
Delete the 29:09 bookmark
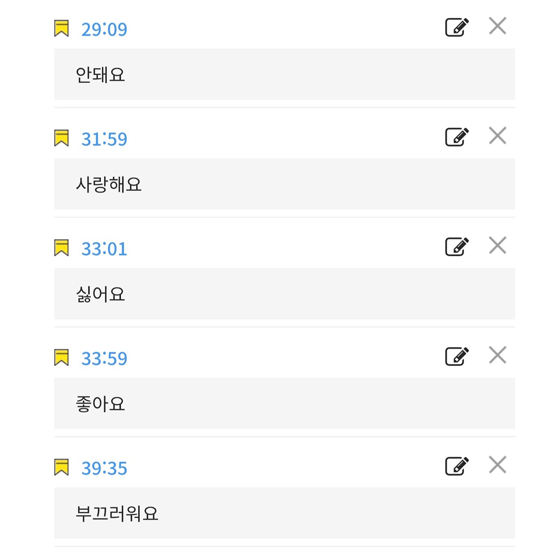coord(497,26)
